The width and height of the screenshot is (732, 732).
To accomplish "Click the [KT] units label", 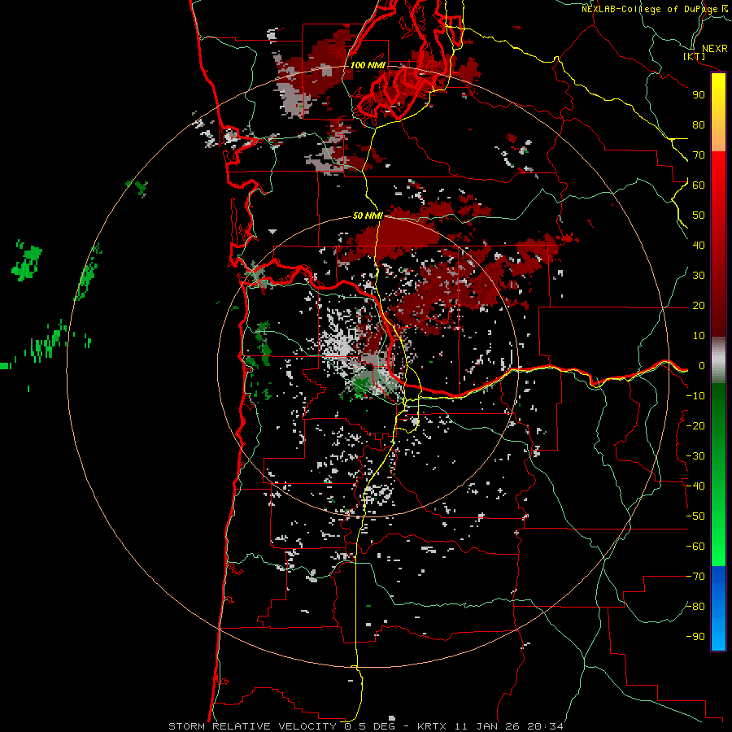I will point(694,56).
